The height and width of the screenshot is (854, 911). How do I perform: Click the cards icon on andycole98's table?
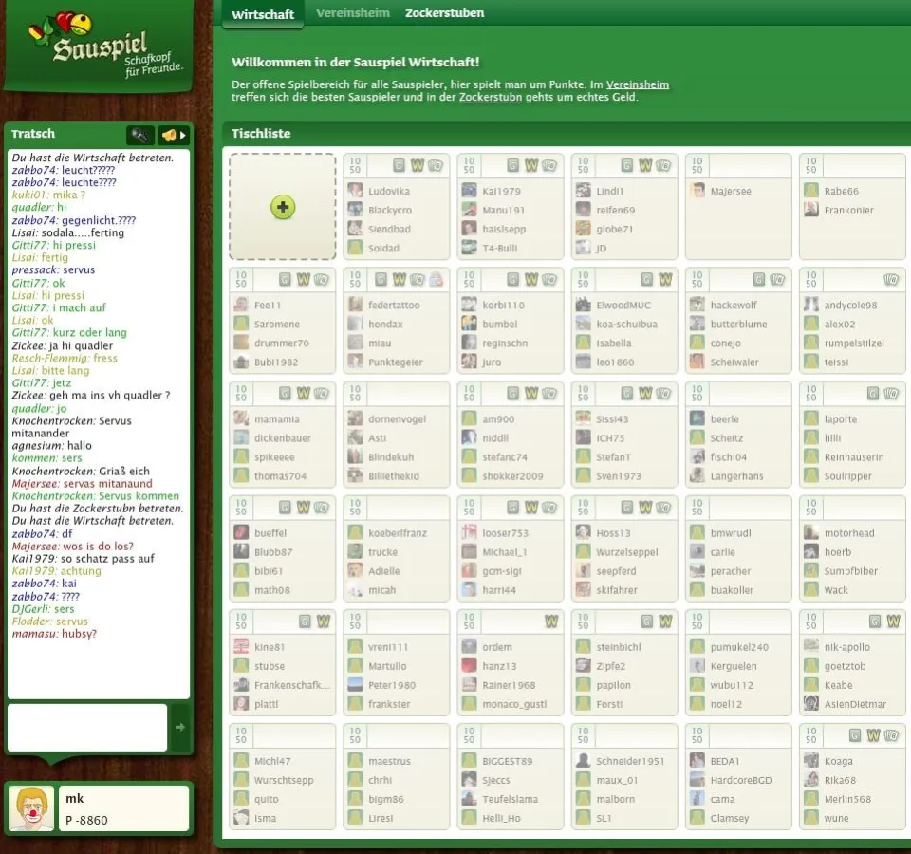tap(890, 279)
